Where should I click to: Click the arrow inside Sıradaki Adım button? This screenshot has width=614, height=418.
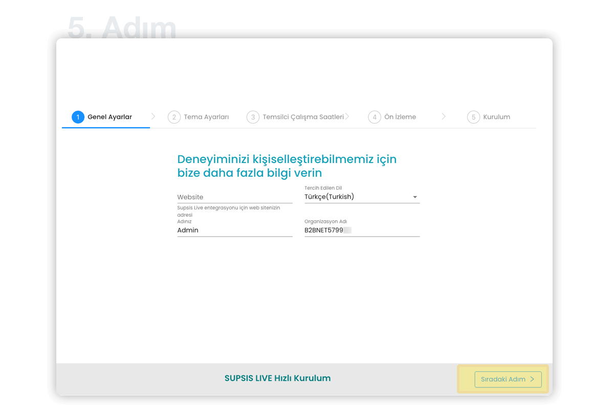coord(532,379)
